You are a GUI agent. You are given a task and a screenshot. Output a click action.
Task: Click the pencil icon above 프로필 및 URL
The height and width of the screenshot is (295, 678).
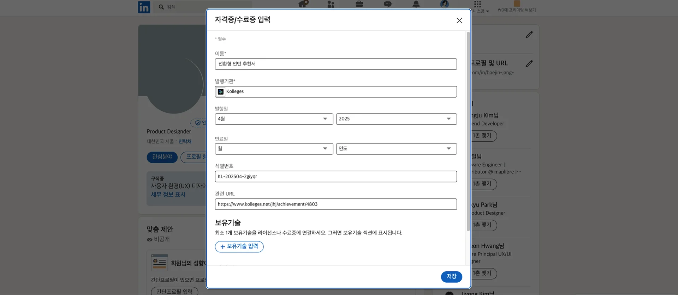529,35
